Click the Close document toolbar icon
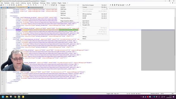This screenshot has width=176, height=99. point(10,5)
